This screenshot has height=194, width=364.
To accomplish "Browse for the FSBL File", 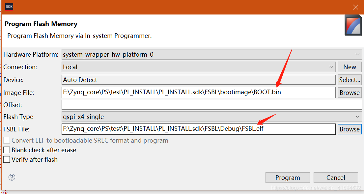I will (350, 129).
